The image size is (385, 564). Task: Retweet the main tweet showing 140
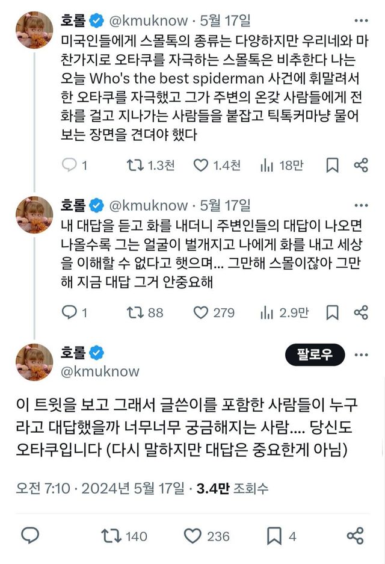coord(109,536)
